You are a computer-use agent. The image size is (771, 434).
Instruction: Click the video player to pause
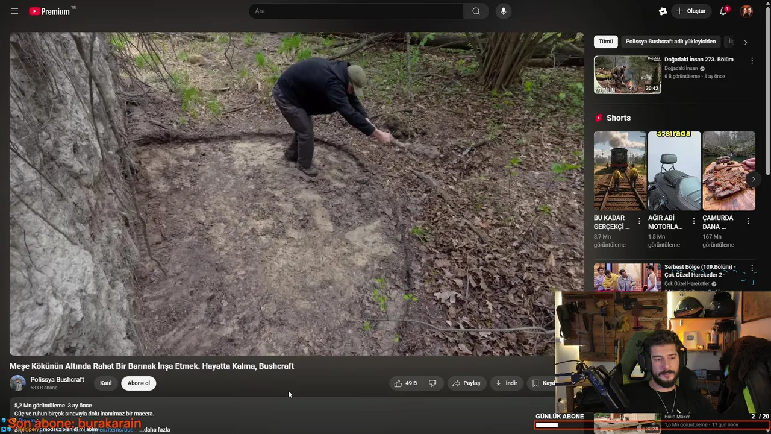pos(296,193)
